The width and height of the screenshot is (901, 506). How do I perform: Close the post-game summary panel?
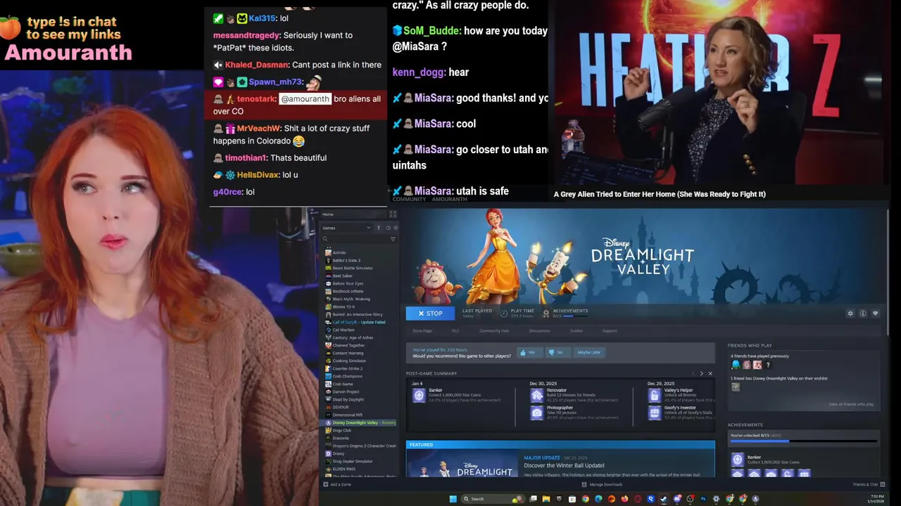(x=710, y=373)
